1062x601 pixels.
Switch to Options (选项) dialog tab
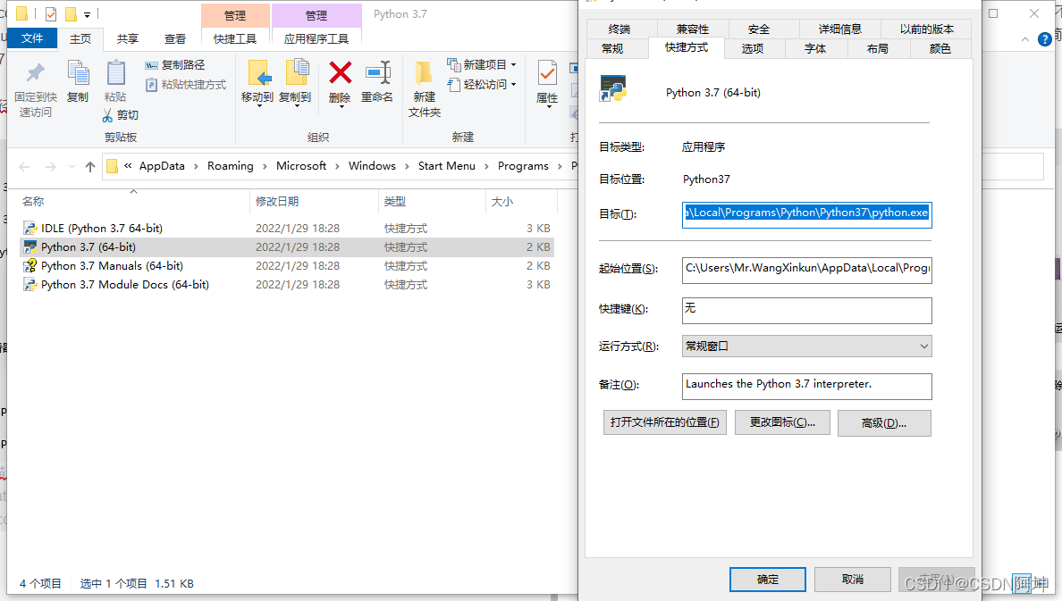[753, 49]
